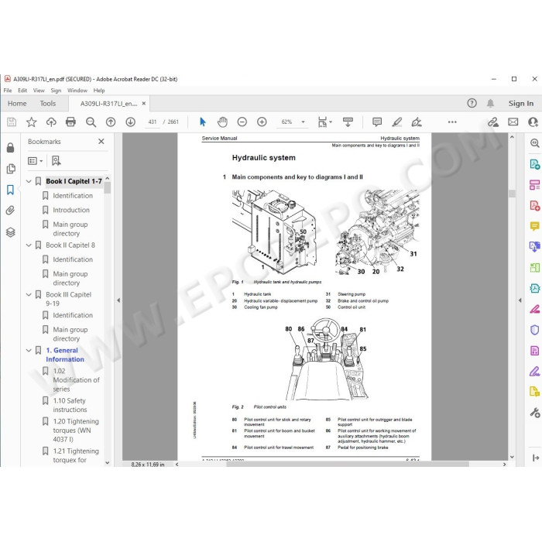Add document to starred files

pos(32,122)
